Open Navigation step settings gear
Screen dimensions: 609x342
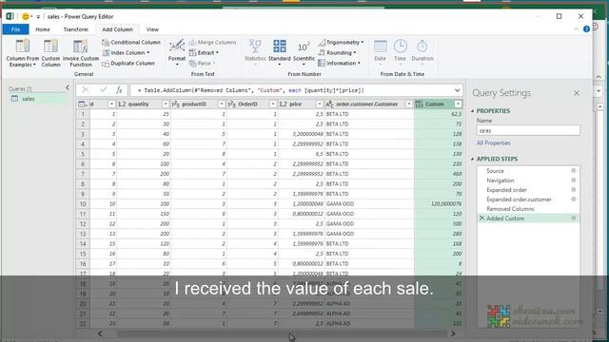[573, 180]
